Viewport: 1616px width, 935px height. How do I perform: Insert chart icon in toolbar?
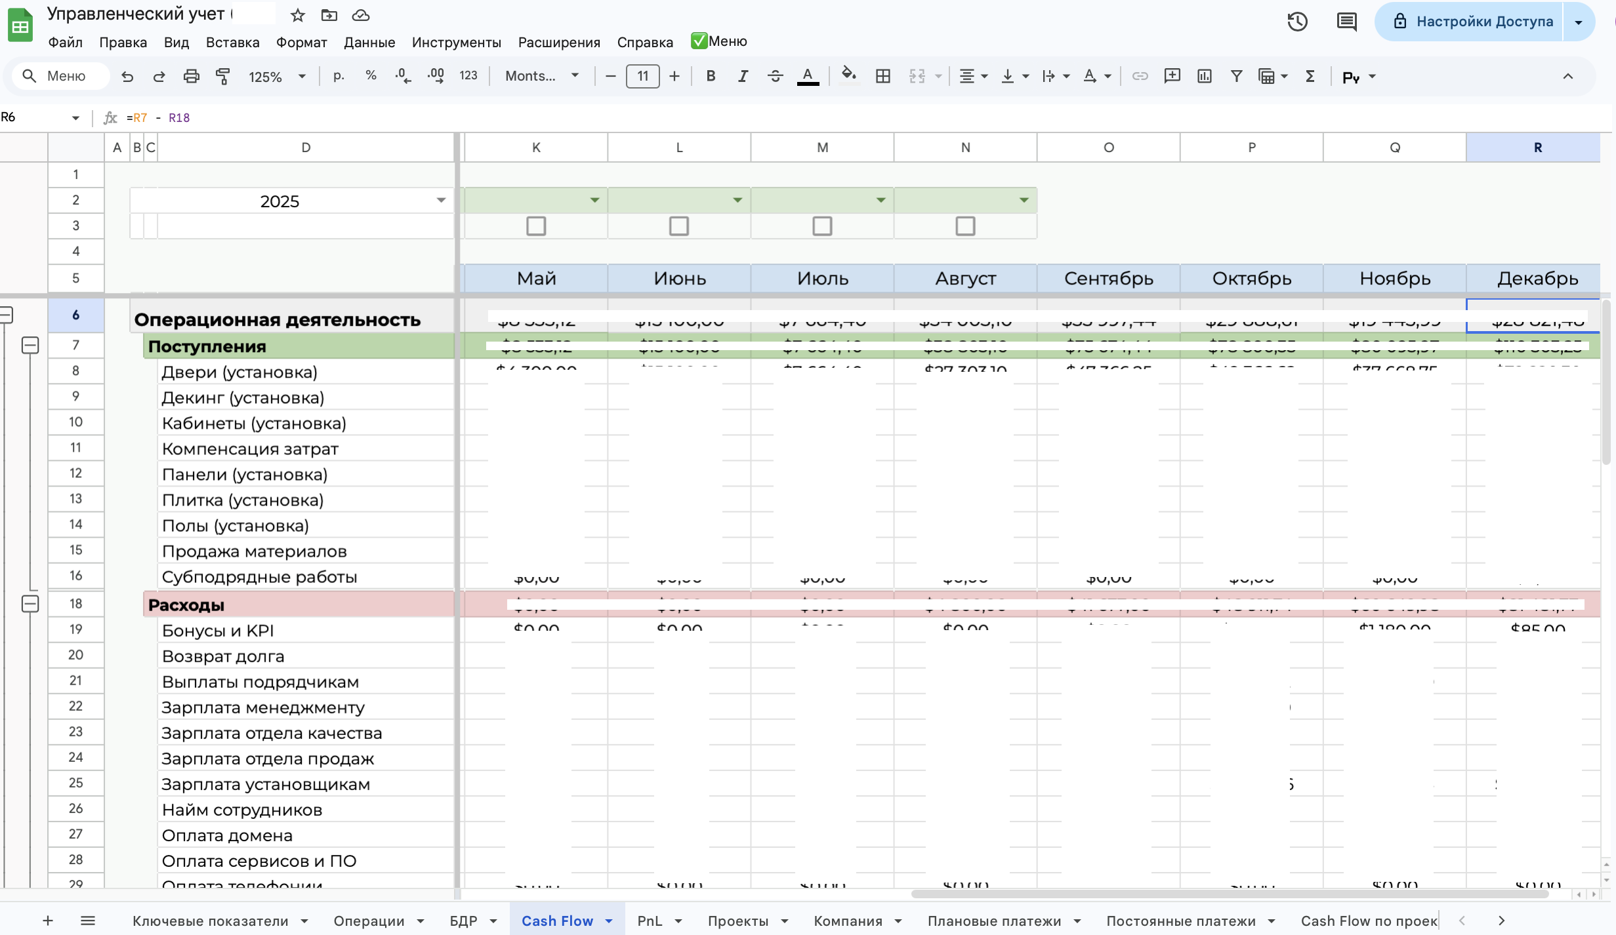coord(1204,76)
